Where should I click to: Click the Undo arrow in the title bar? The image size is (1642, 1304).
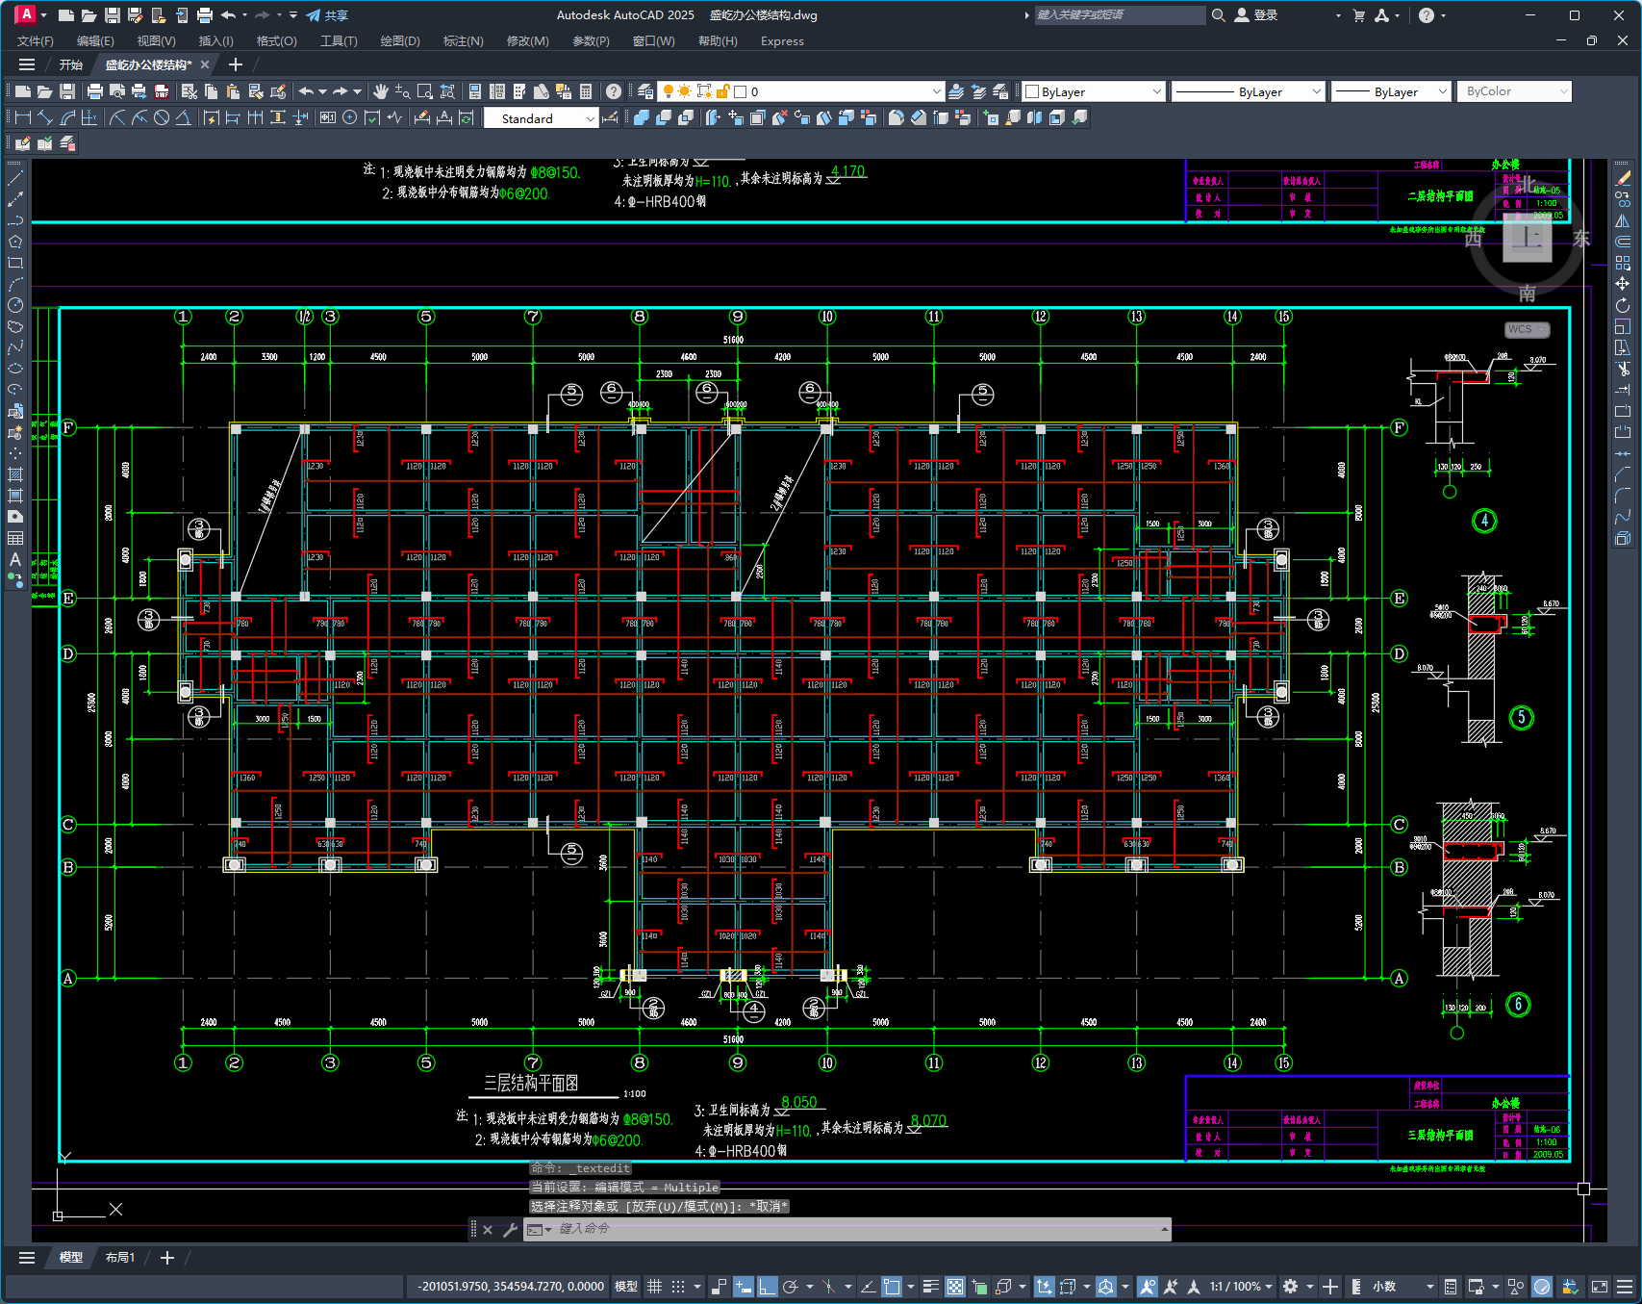point(228,15)
